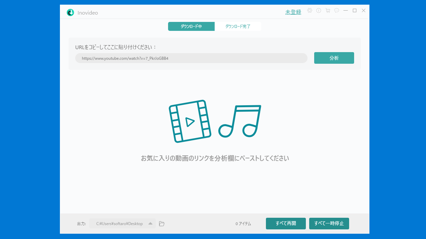Click the Inovideo logo icon
This screenshot has height=239, width=426.
70,13
